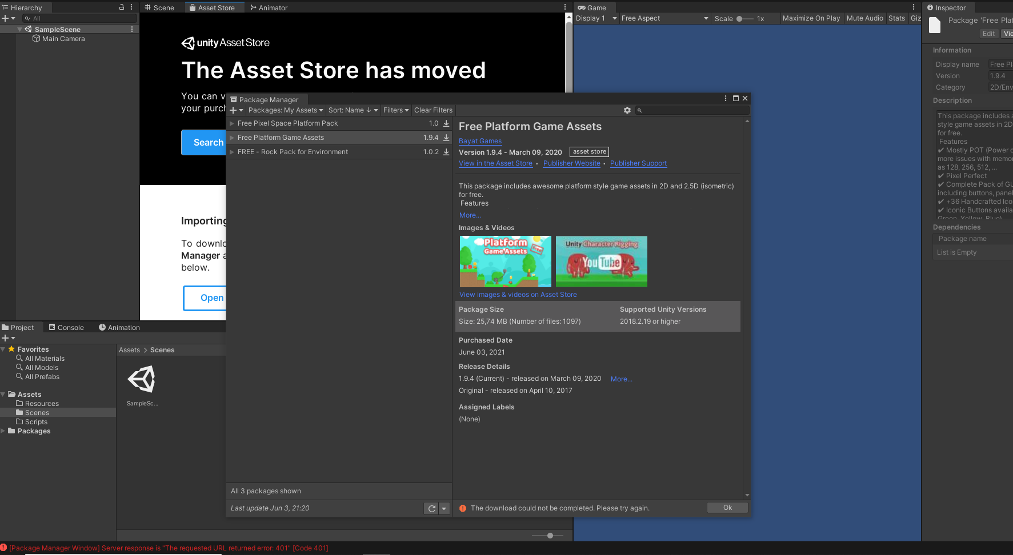Refresh the Package Manager package list
Image resolution: width=1013 pixels, height=555 pixels.
(x=431, y=509)
